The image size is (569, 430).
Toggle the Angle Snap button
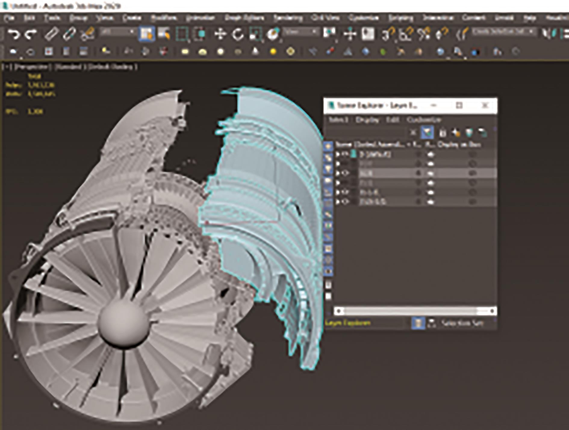click(406, 34)
